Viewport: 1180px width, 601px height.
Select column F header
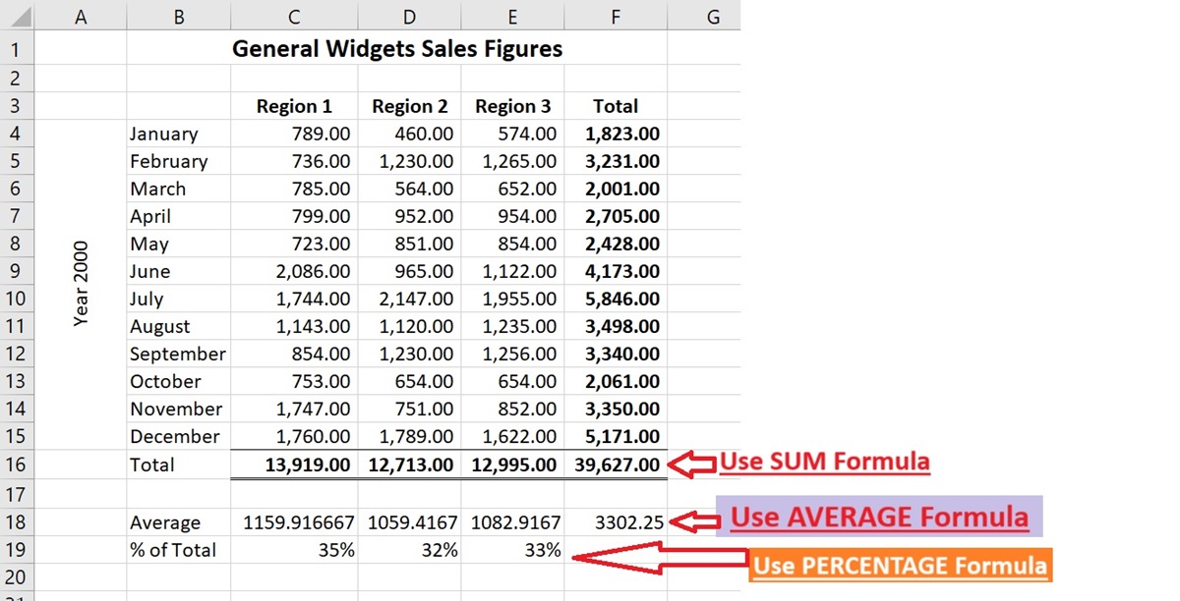pos(616,17)
